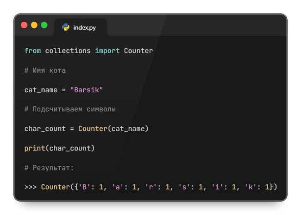Click the 'from' keyword on first line

(x=32, y=51)
